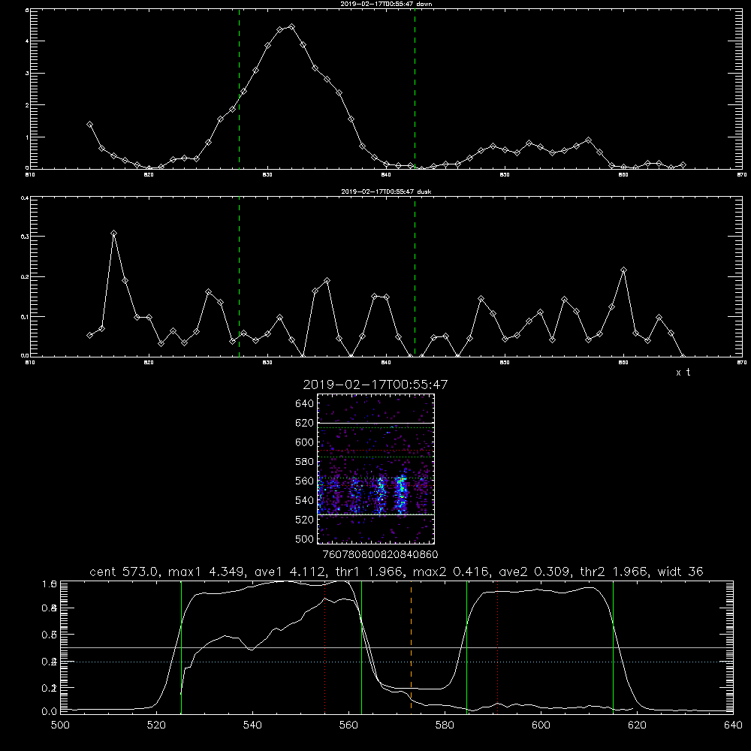The image size is (751, 751).
Task: Click the solid green line at 525 in bottom plot
Action: pyautogui.click(x=181, y=647)
